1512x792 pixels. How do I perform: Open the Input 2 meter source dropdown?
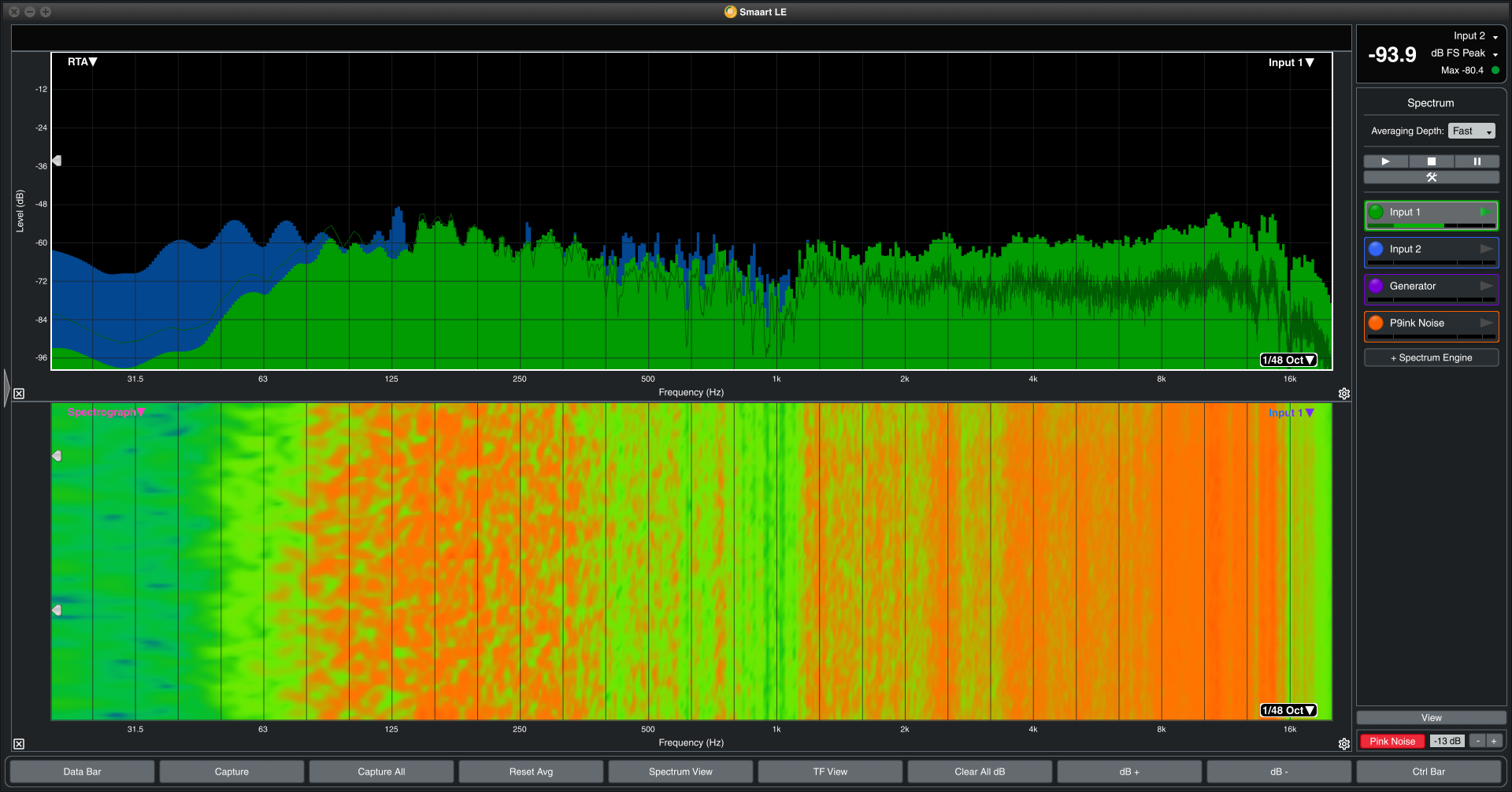1476,36
